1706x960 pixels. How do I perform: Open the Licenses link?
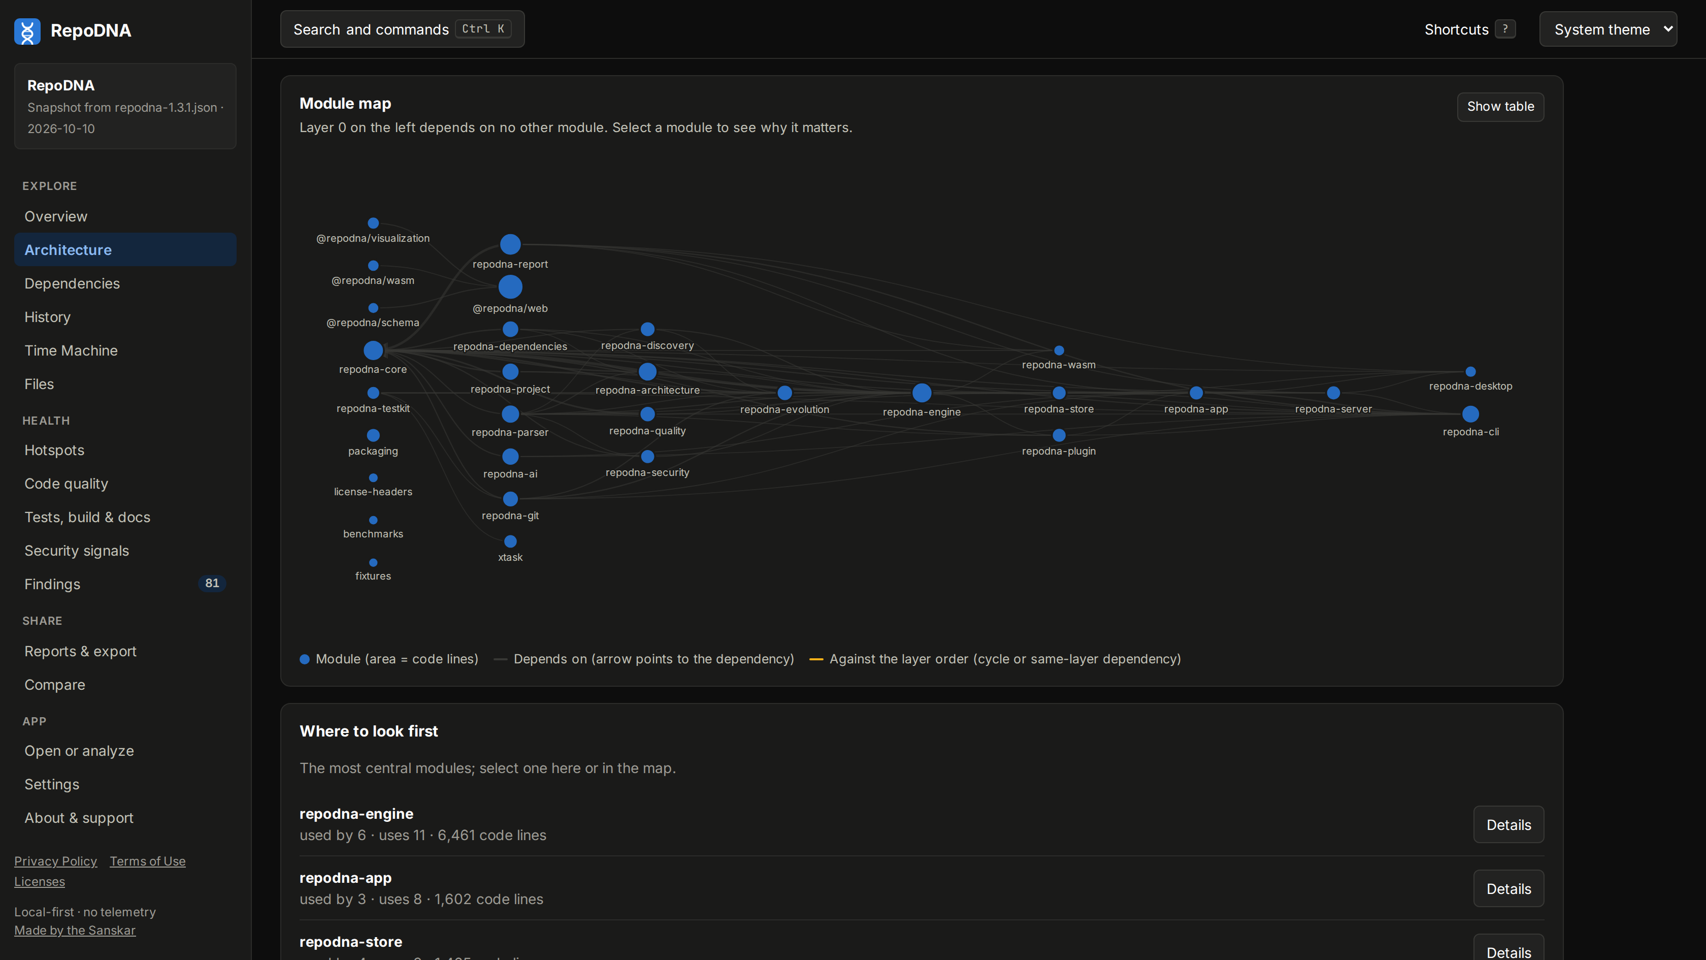click(40, 881)
